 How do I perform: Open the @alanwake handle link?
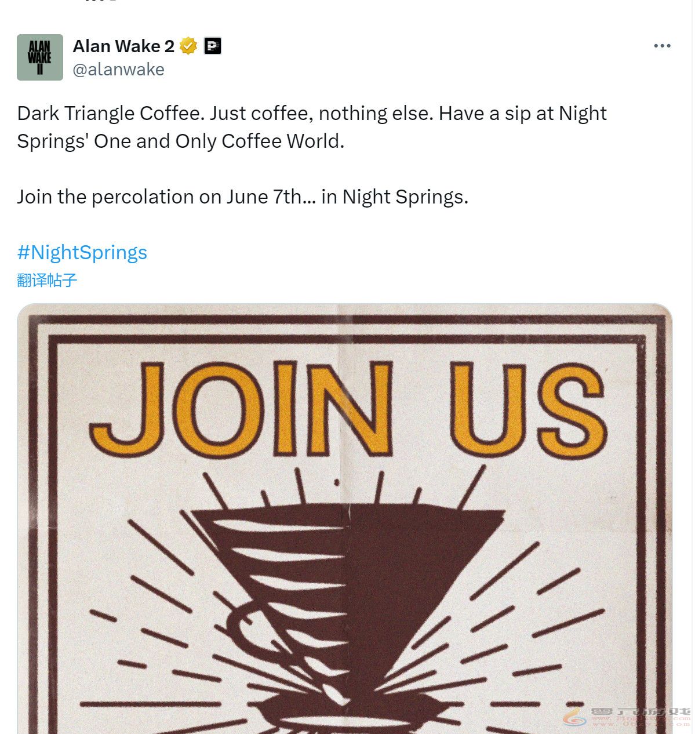click(118, 70)
